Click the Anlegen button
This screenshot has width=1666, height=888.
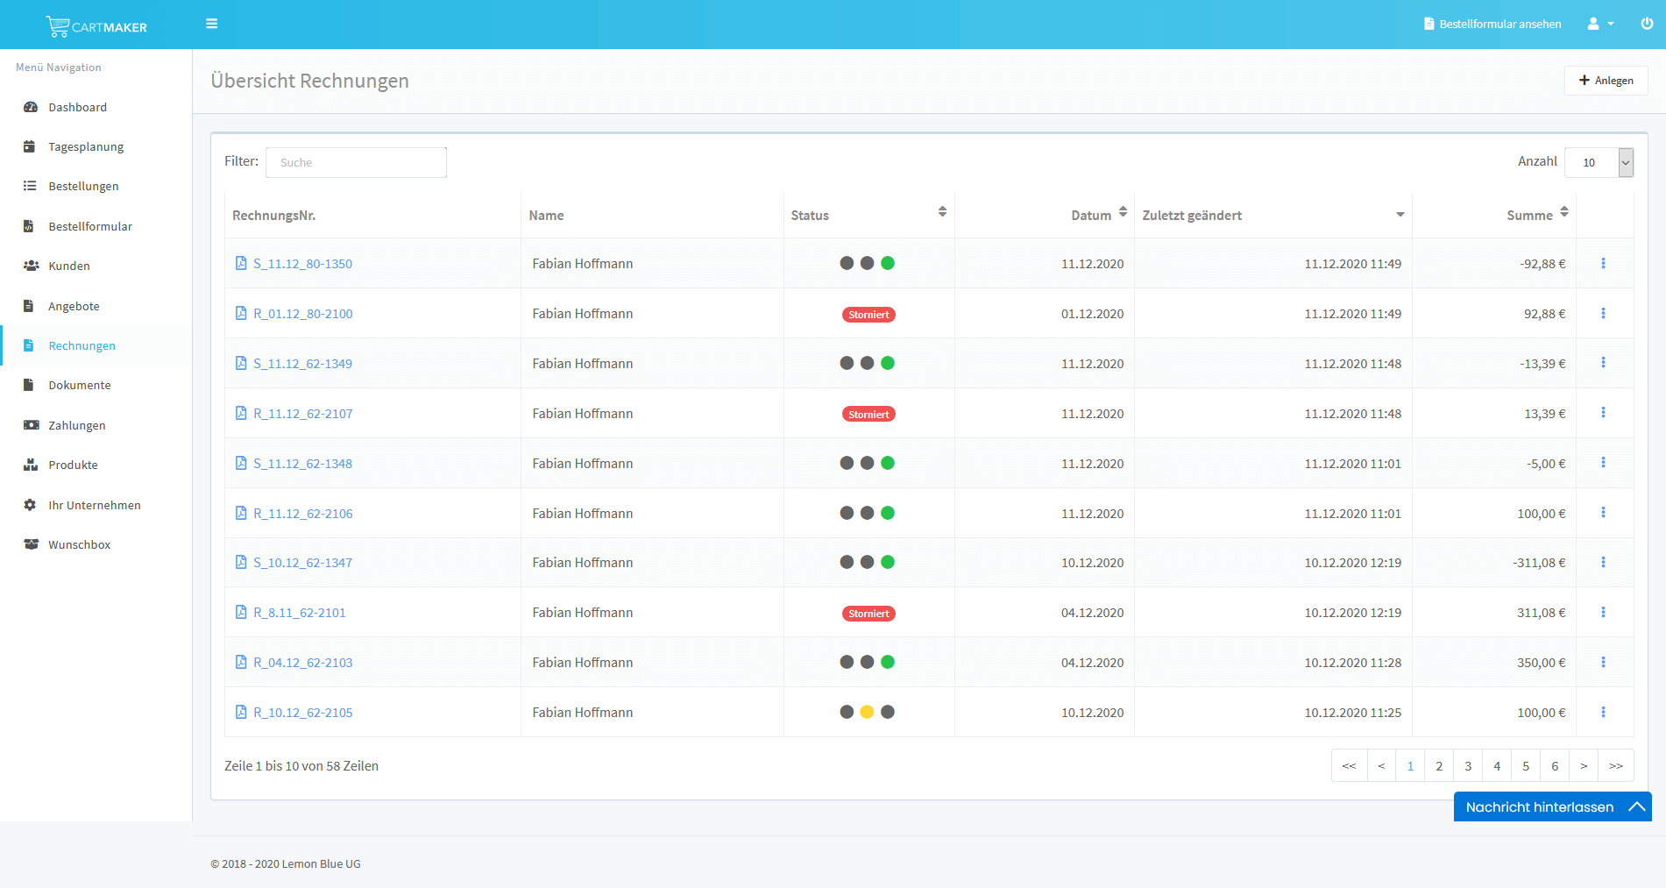pos(1606,81)
